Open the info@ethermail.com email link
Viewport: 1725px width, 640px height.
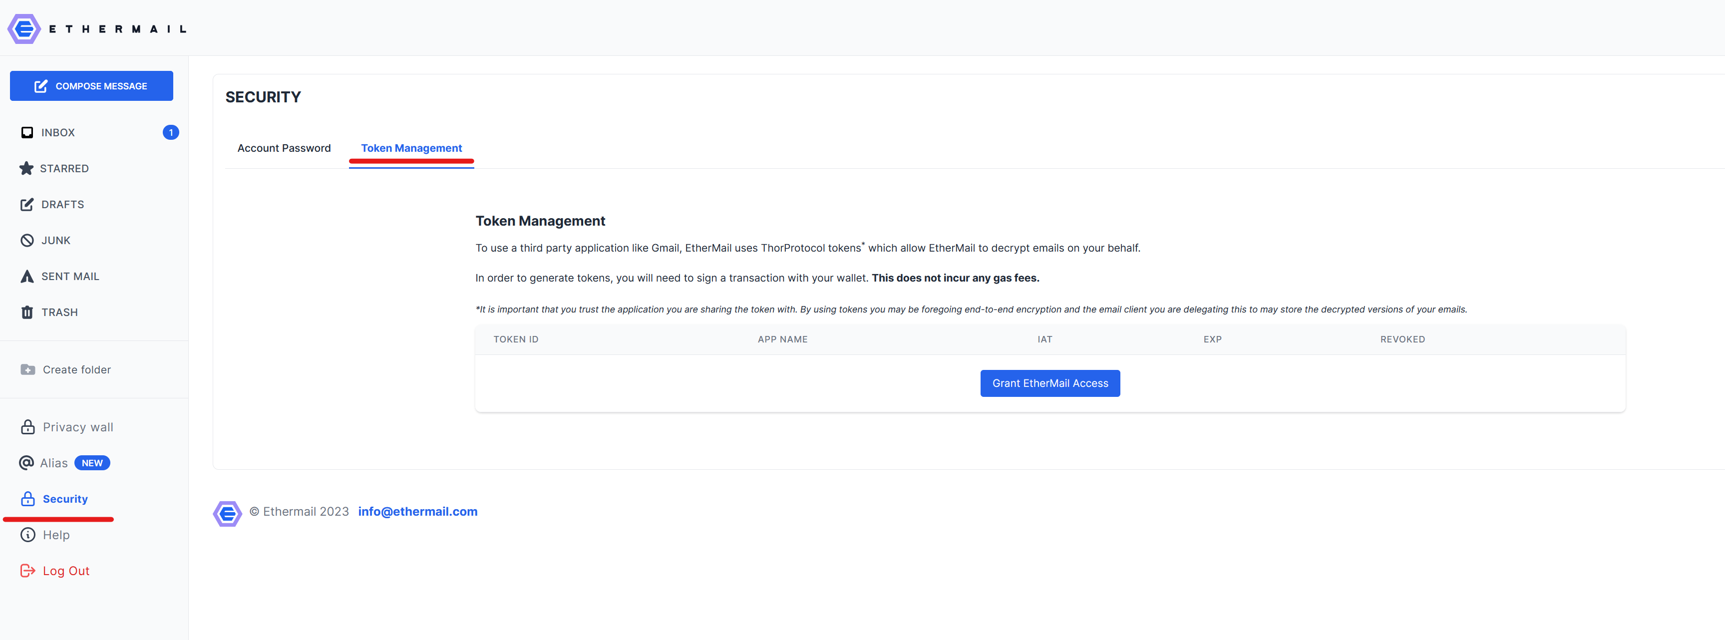coord(417,512)
